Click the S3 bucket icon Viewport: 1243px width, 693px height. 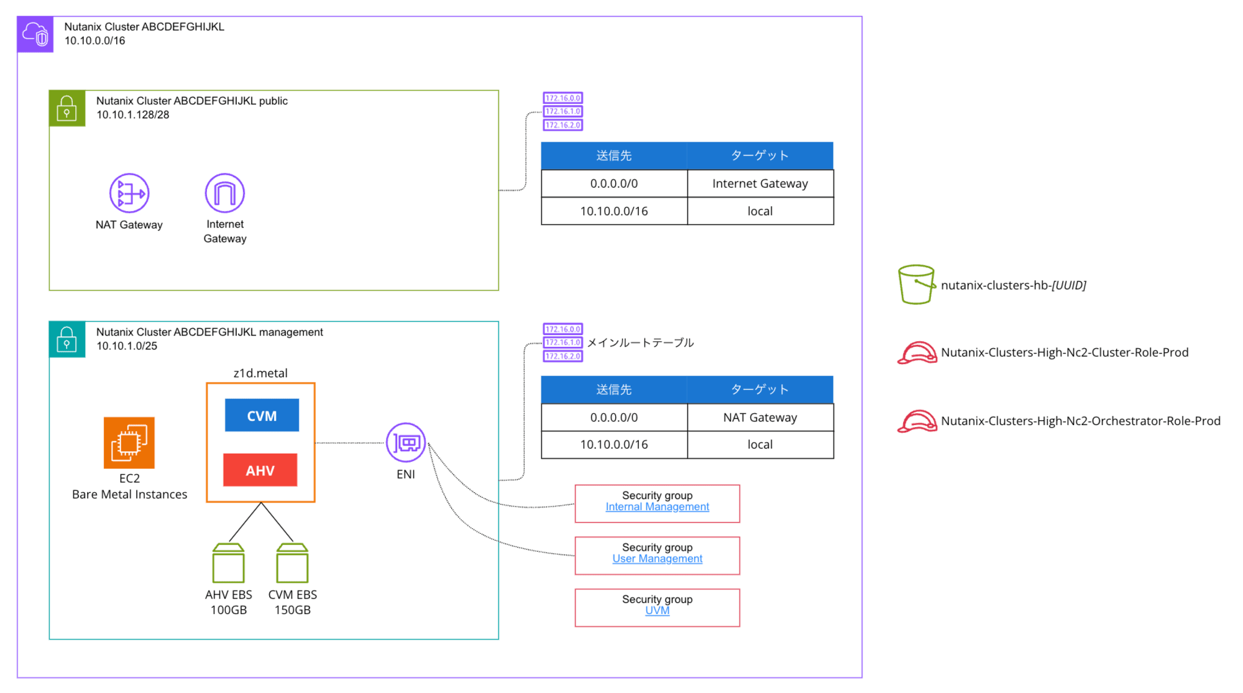(917, 285)
